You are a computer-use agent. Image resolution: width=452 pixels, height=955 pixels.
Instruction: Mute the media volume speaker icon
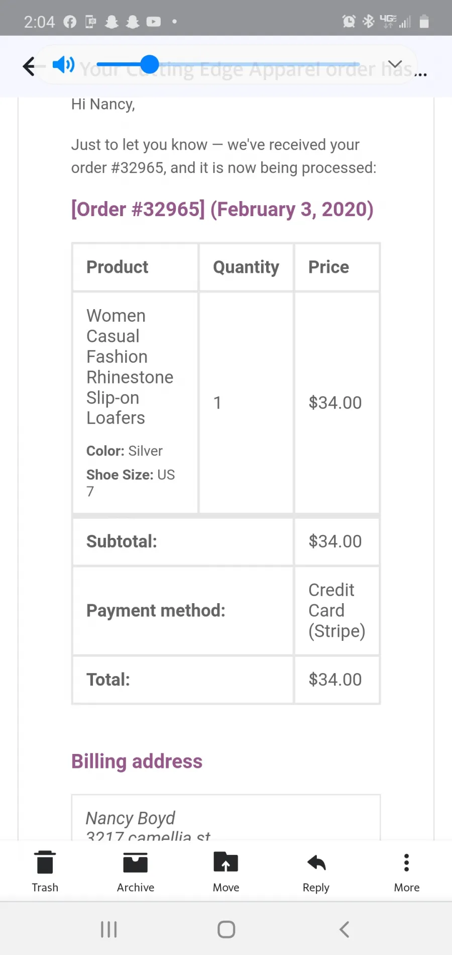coord(63,64)
